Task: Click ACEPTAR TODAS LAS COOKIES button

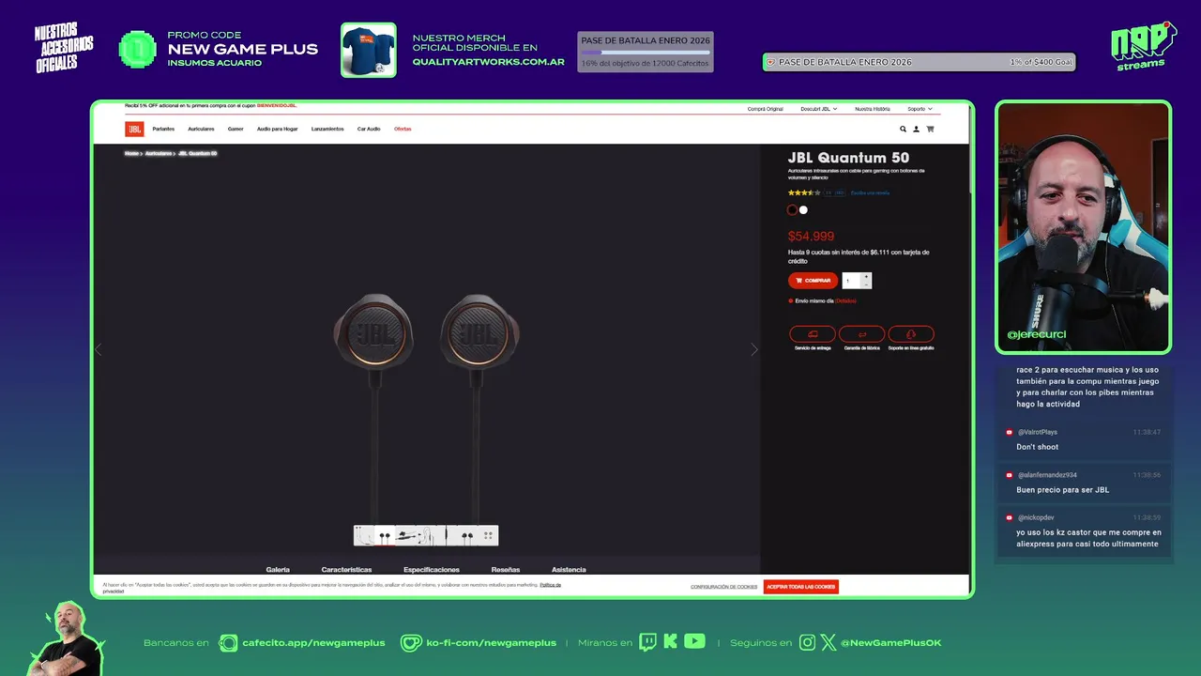Action: click(x=800, y=587)
